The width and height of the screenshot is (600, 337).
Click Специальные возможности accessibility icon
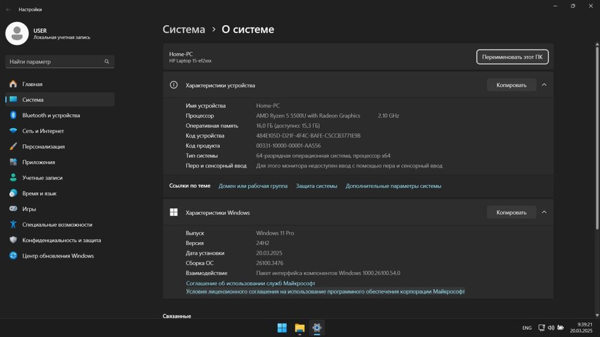pyautogui.click(x=13, y=225)
